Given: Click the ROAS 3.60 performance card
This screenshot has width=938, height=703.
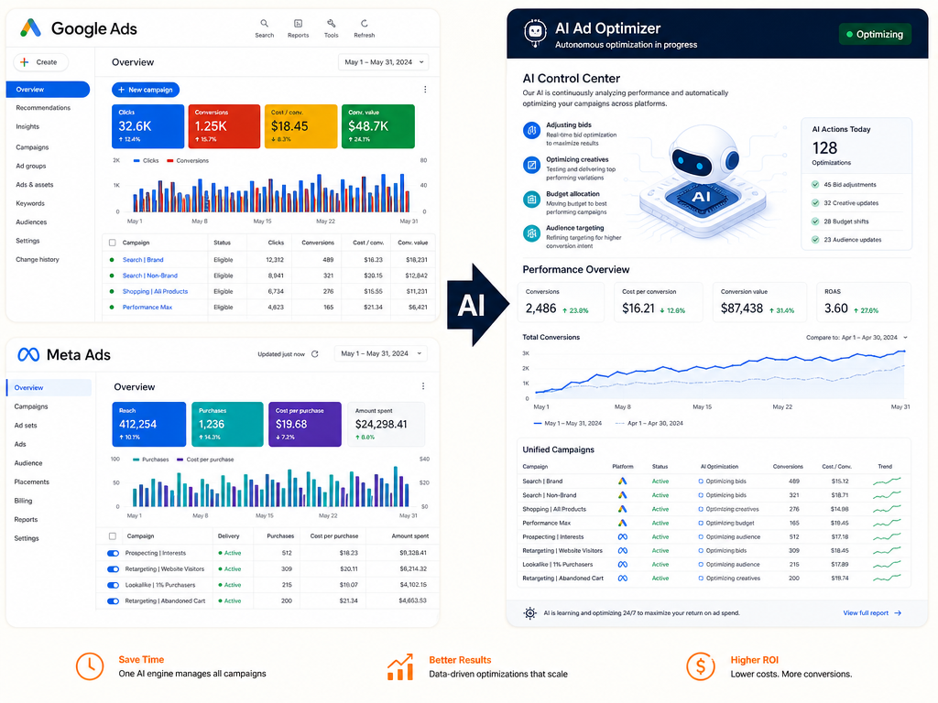Looking at the screenshot, I should pos(863,302).
